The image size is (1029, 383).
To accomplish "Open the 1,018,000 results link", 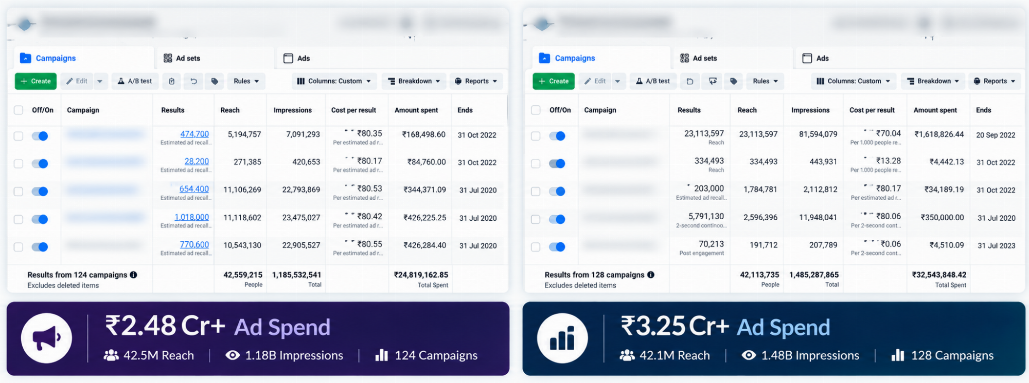I will [x=191, y=217].
